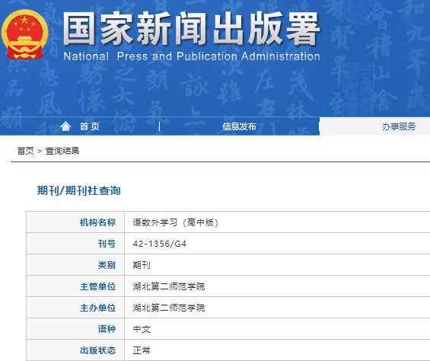Image resolution: width=430 pixels, height=361 pixels.
Task: Click the 出版状态 label cell
Action: tap(75, 350)
